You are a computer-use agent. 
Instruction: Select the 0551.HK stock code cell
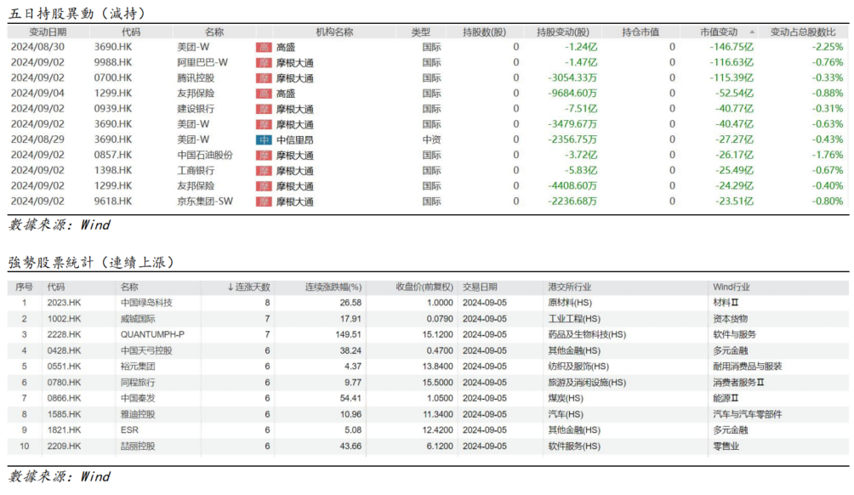click(64, 367)
